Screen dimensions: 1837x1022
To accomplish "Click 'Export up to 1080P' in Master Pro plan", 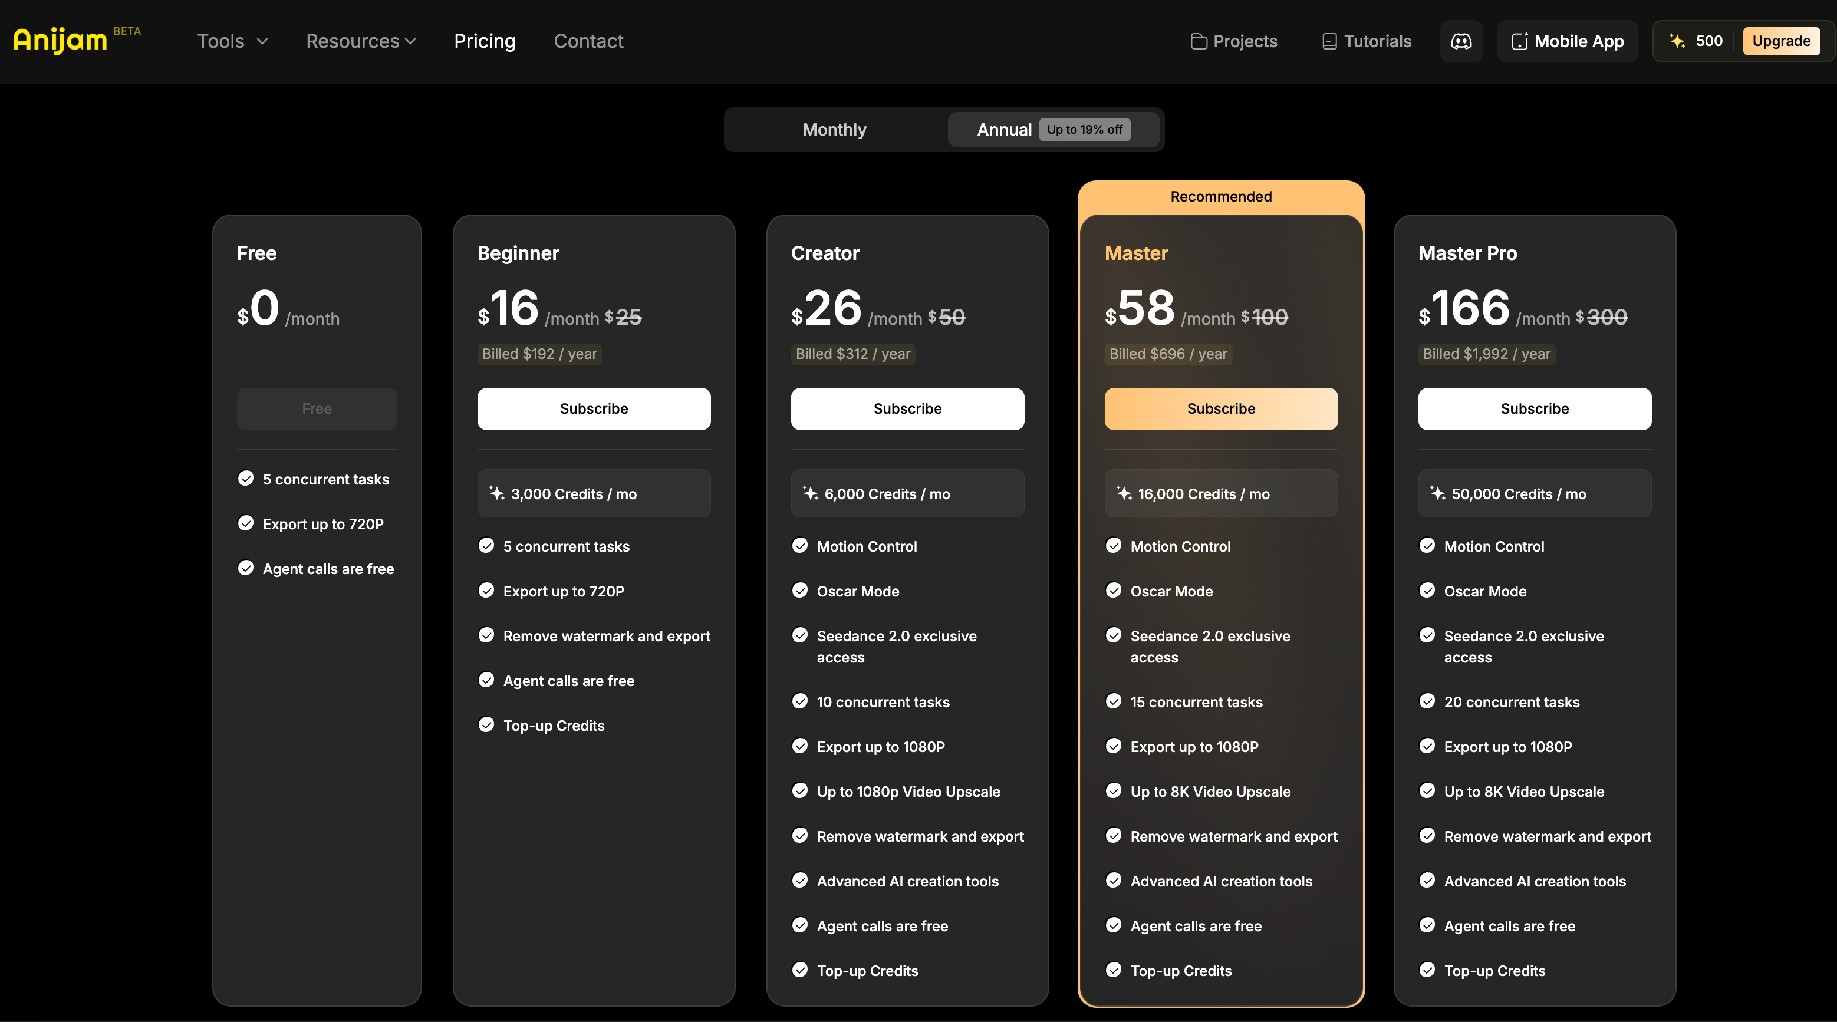I will point(1508,747).
